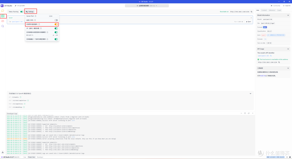Click the Server Port 1234 field
The image size is (292, 159).
tap(53, 16)
